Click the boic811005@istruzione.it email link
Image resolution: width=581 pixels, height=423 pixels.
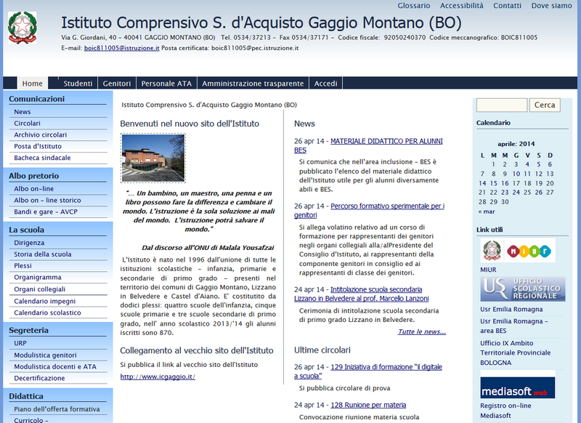[x=121, y=48]
